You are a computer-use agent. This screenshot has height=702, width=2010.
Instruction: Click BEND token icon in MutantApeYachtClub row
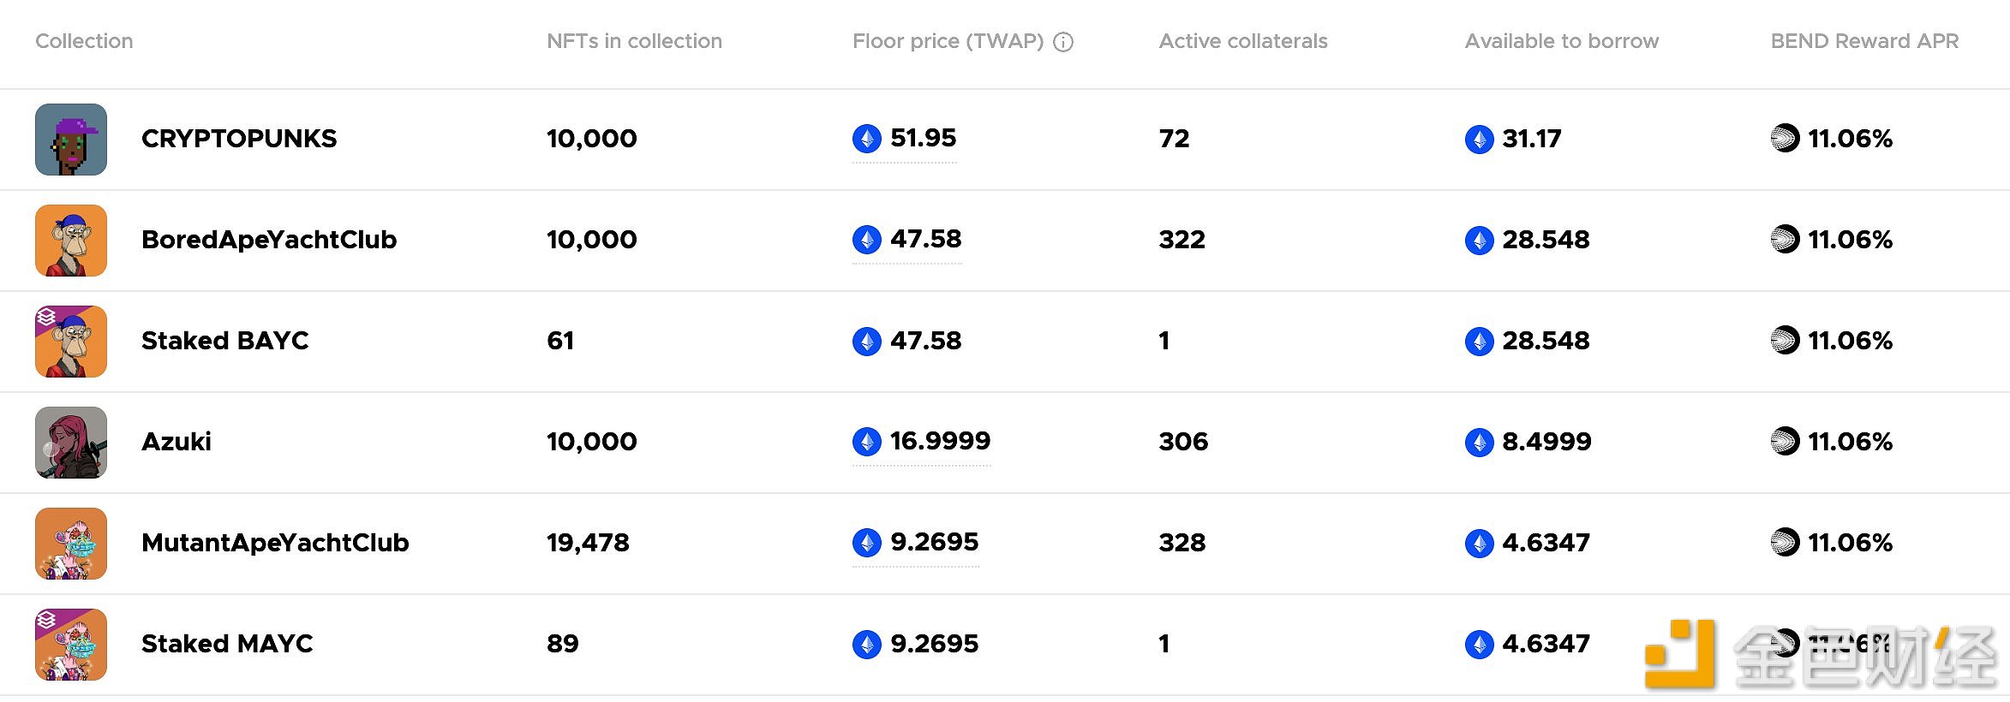pos(1785,542)
